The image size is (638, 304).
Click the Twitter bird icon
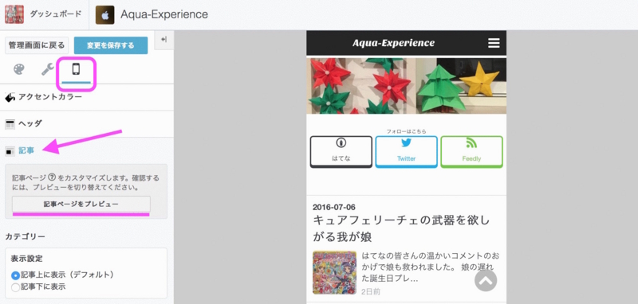coord(406,143)
